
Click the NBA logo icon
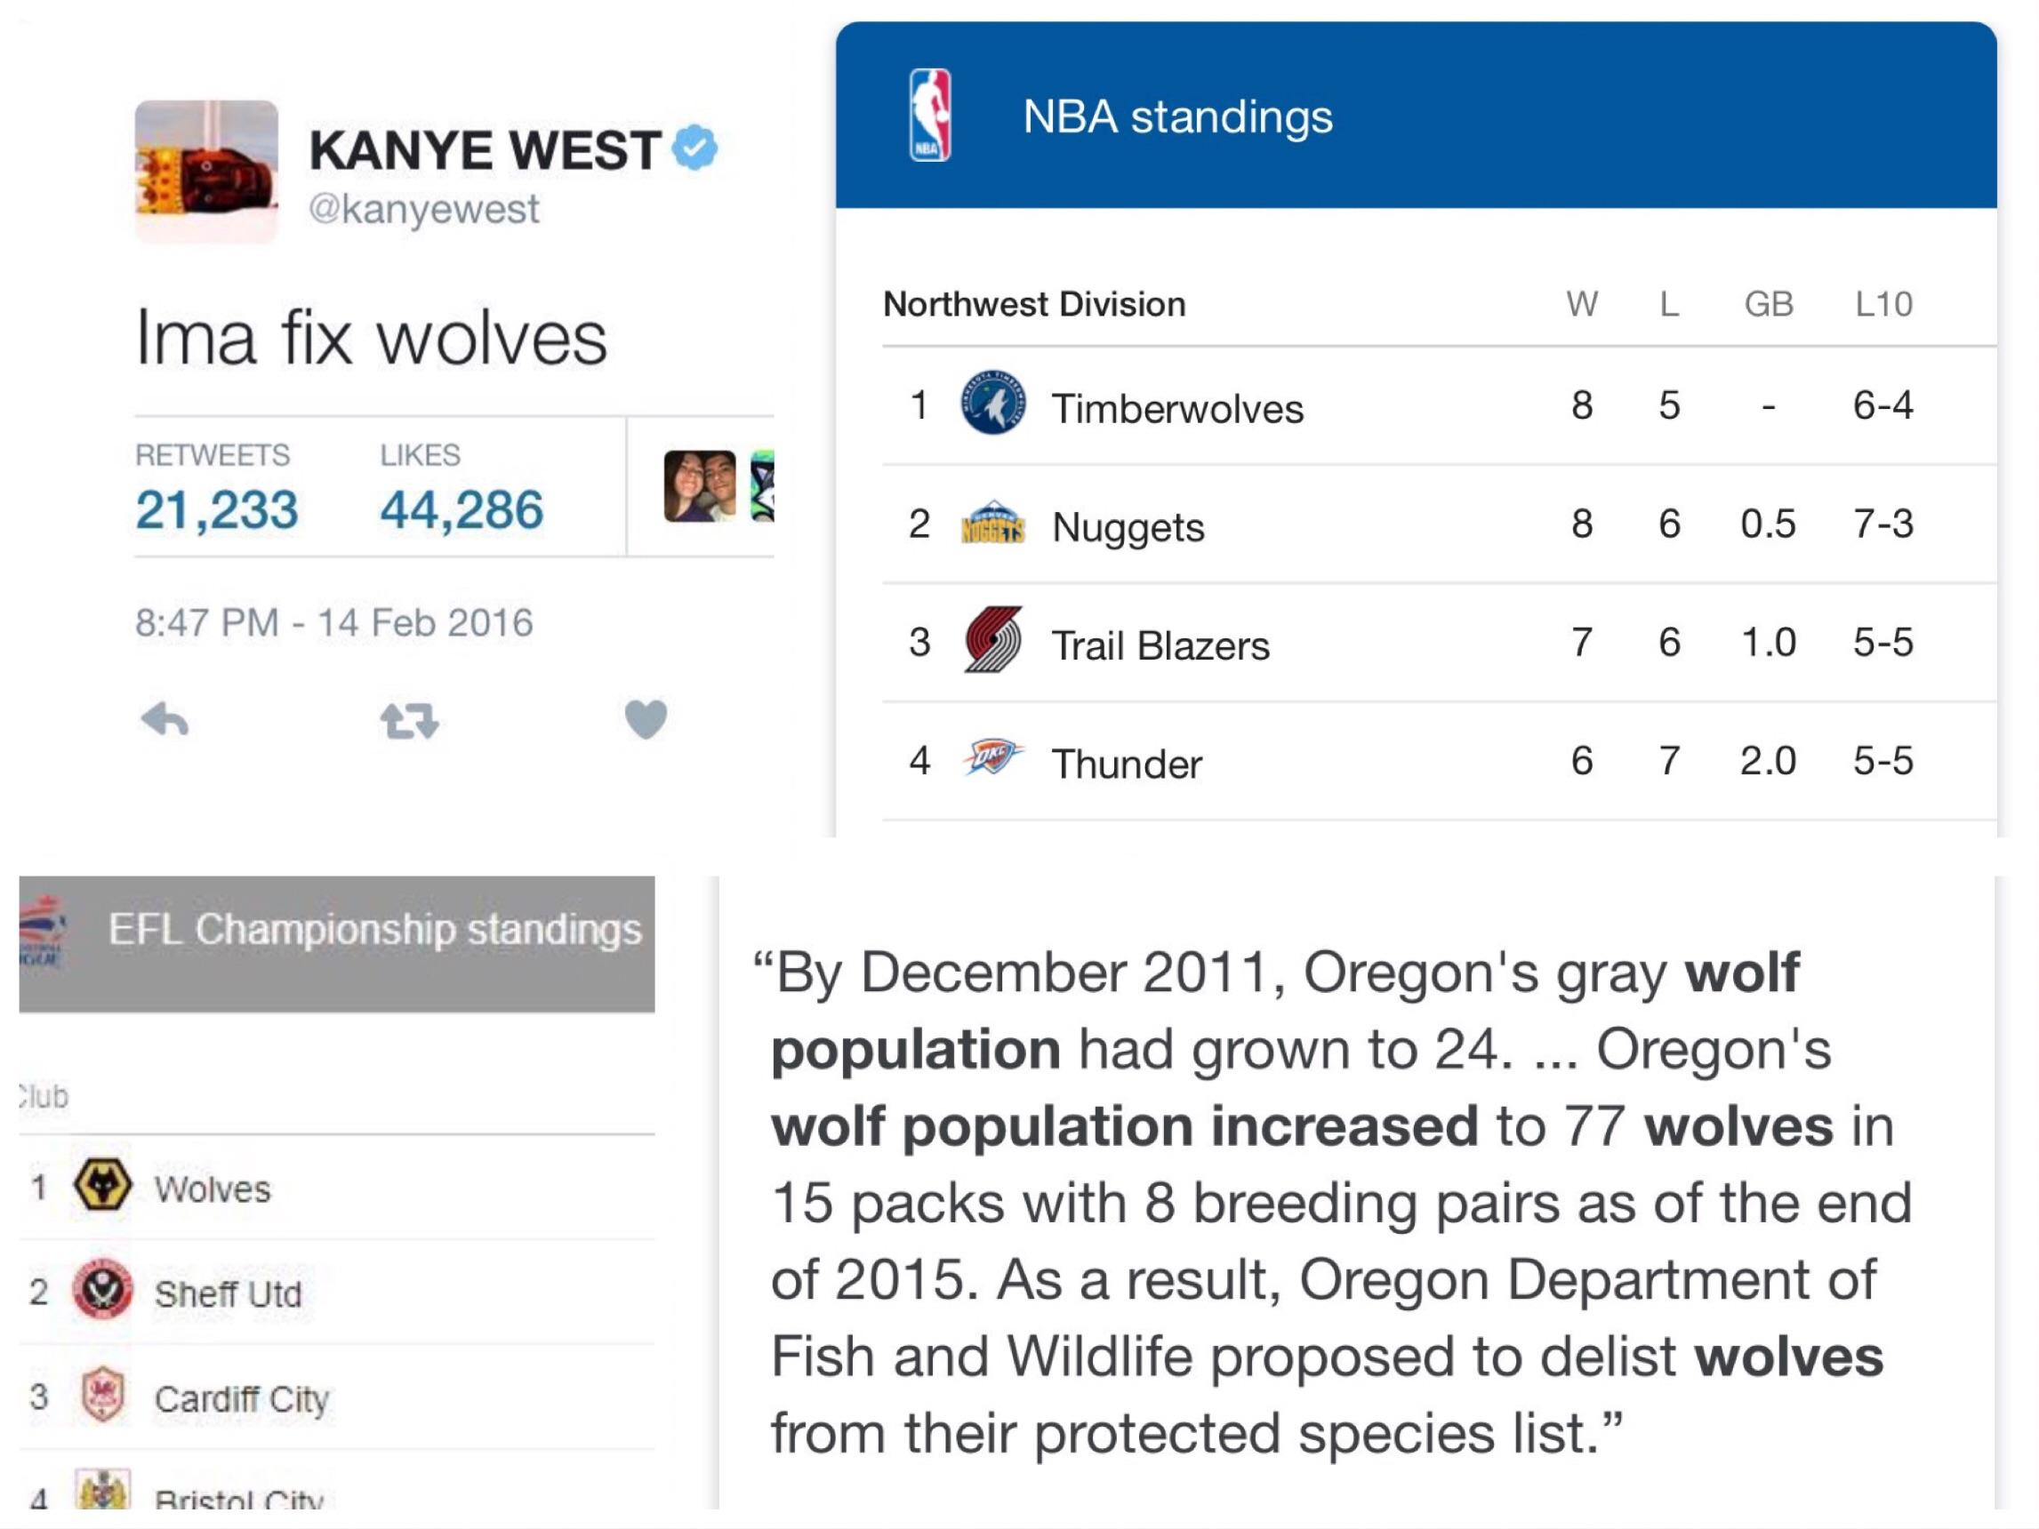929,116
